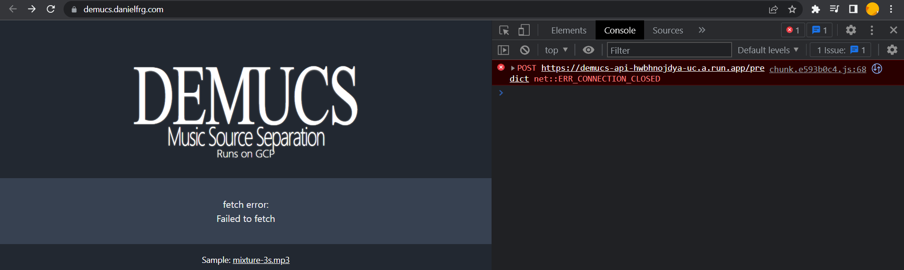Toggle the Console sidebar
Screen dimensions: 904x270
coord(503,50)
